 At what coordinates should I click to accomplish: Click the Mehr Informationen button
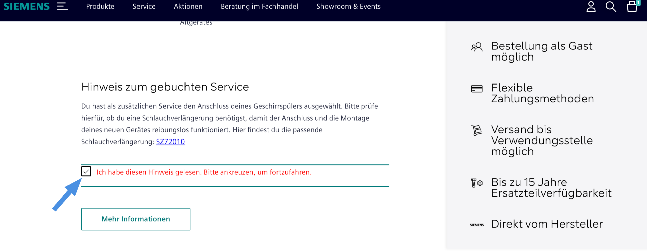[x=136, y=219]
